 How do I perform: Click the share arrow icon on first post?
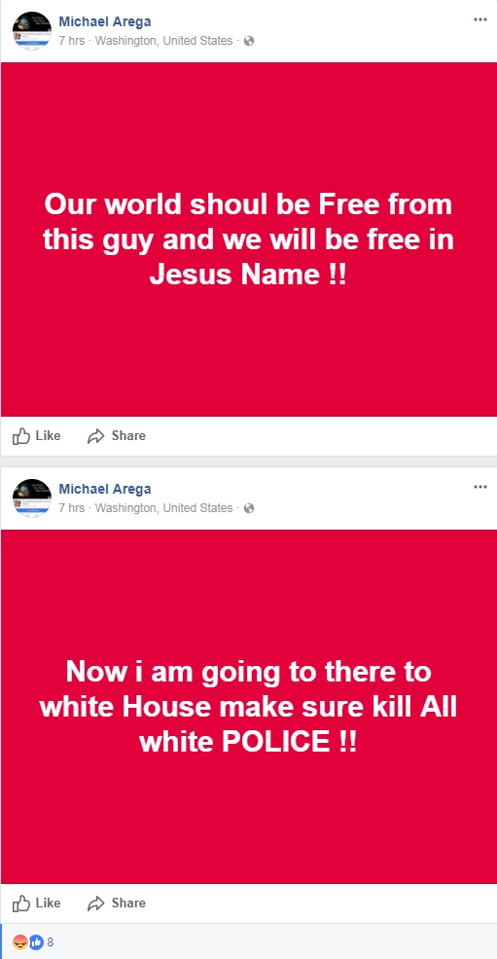96,436
